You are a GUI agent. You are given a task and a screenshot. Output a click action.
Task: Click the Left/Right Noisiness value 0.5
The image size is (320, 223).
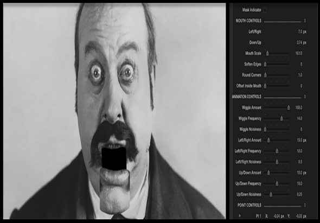pos(300,162)
